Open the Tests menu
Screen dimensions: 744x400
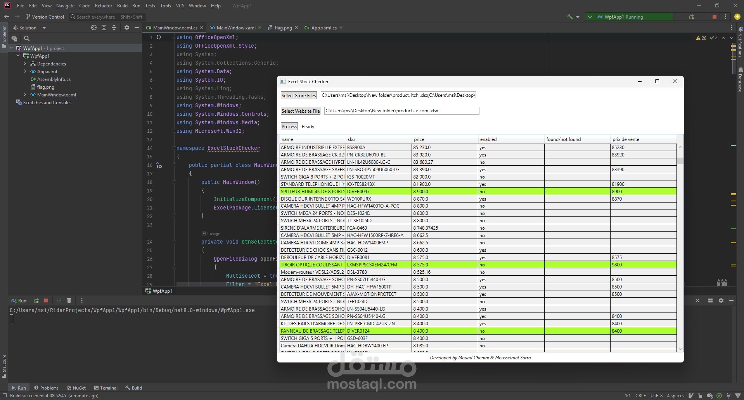click(x=150, y=6)
